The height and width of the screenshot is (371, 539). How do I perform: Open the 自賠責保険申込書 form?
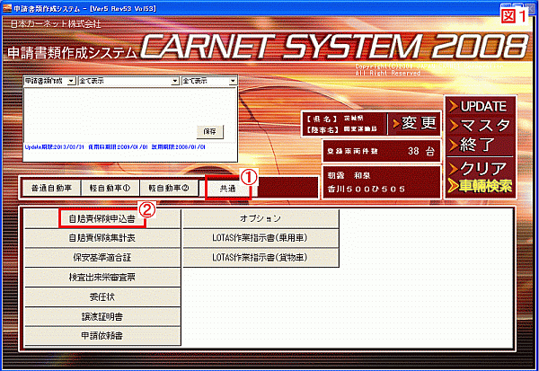102,218
